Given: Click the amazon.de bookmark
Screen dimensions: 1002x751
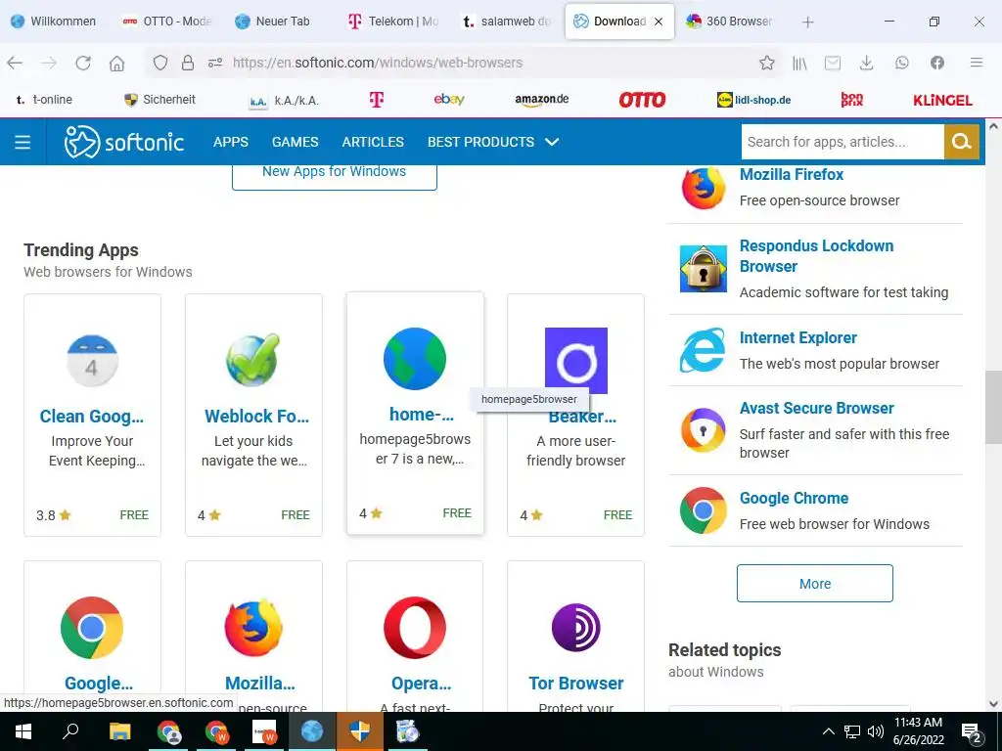Looking at the screenshot, I should coord(542,100).
